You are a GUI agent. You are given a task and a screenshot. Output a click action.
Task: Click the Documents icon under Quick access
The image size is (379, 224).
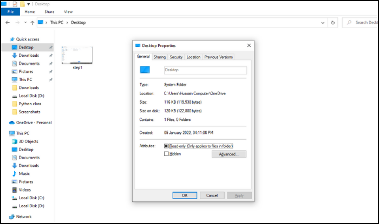pyautogui.click(x=15, y=64)
